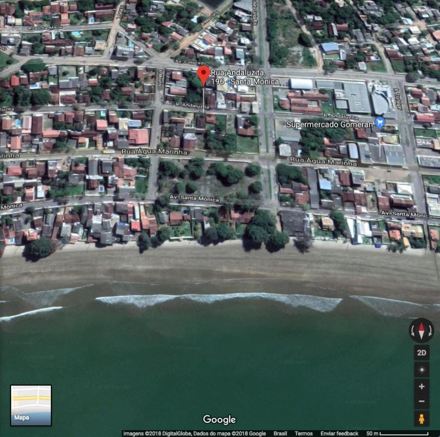440x437 pixels.
Task: Toggle the 50 m scale bar units
Action: (x=397, y=434)
